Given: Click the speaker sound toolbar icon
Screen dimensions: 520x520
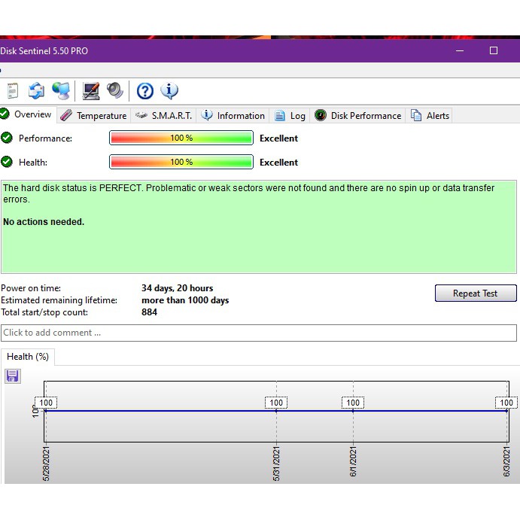Looking at the screenshot, I should [115, 91].
